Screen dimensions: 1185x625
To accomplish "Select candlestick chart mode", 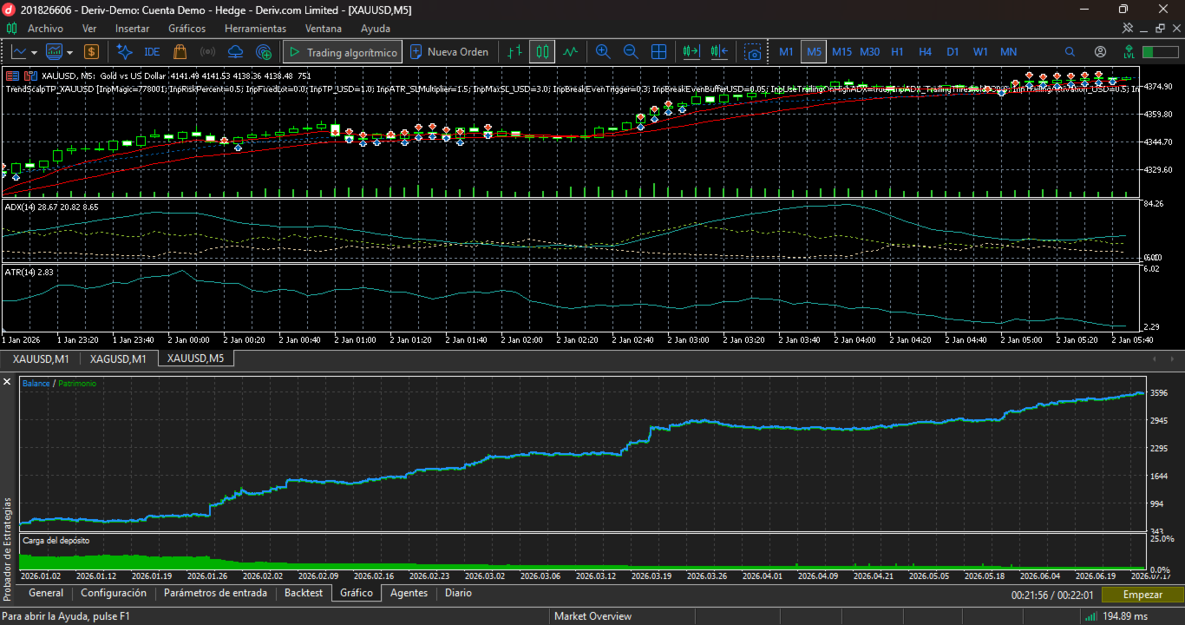I will [x=542, y=52].
